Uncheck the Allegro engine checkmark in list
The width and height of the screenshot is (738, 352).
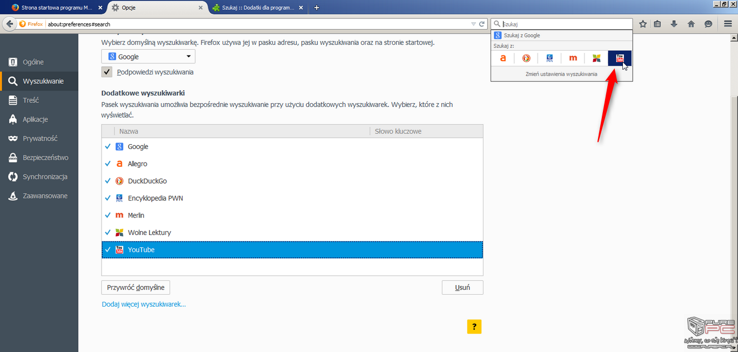108,164
